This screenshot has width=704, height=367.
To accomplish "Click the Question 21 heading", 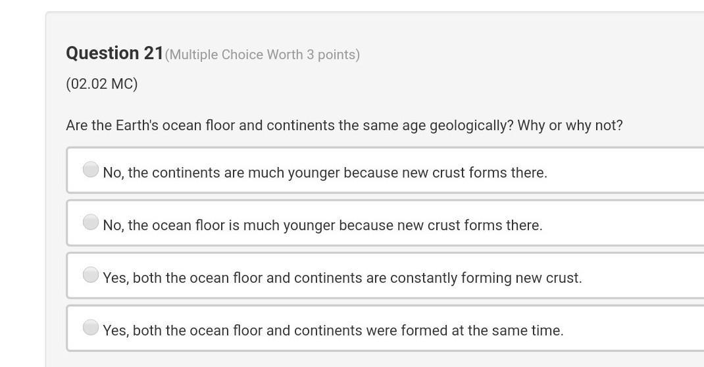I will coord(114,53).
